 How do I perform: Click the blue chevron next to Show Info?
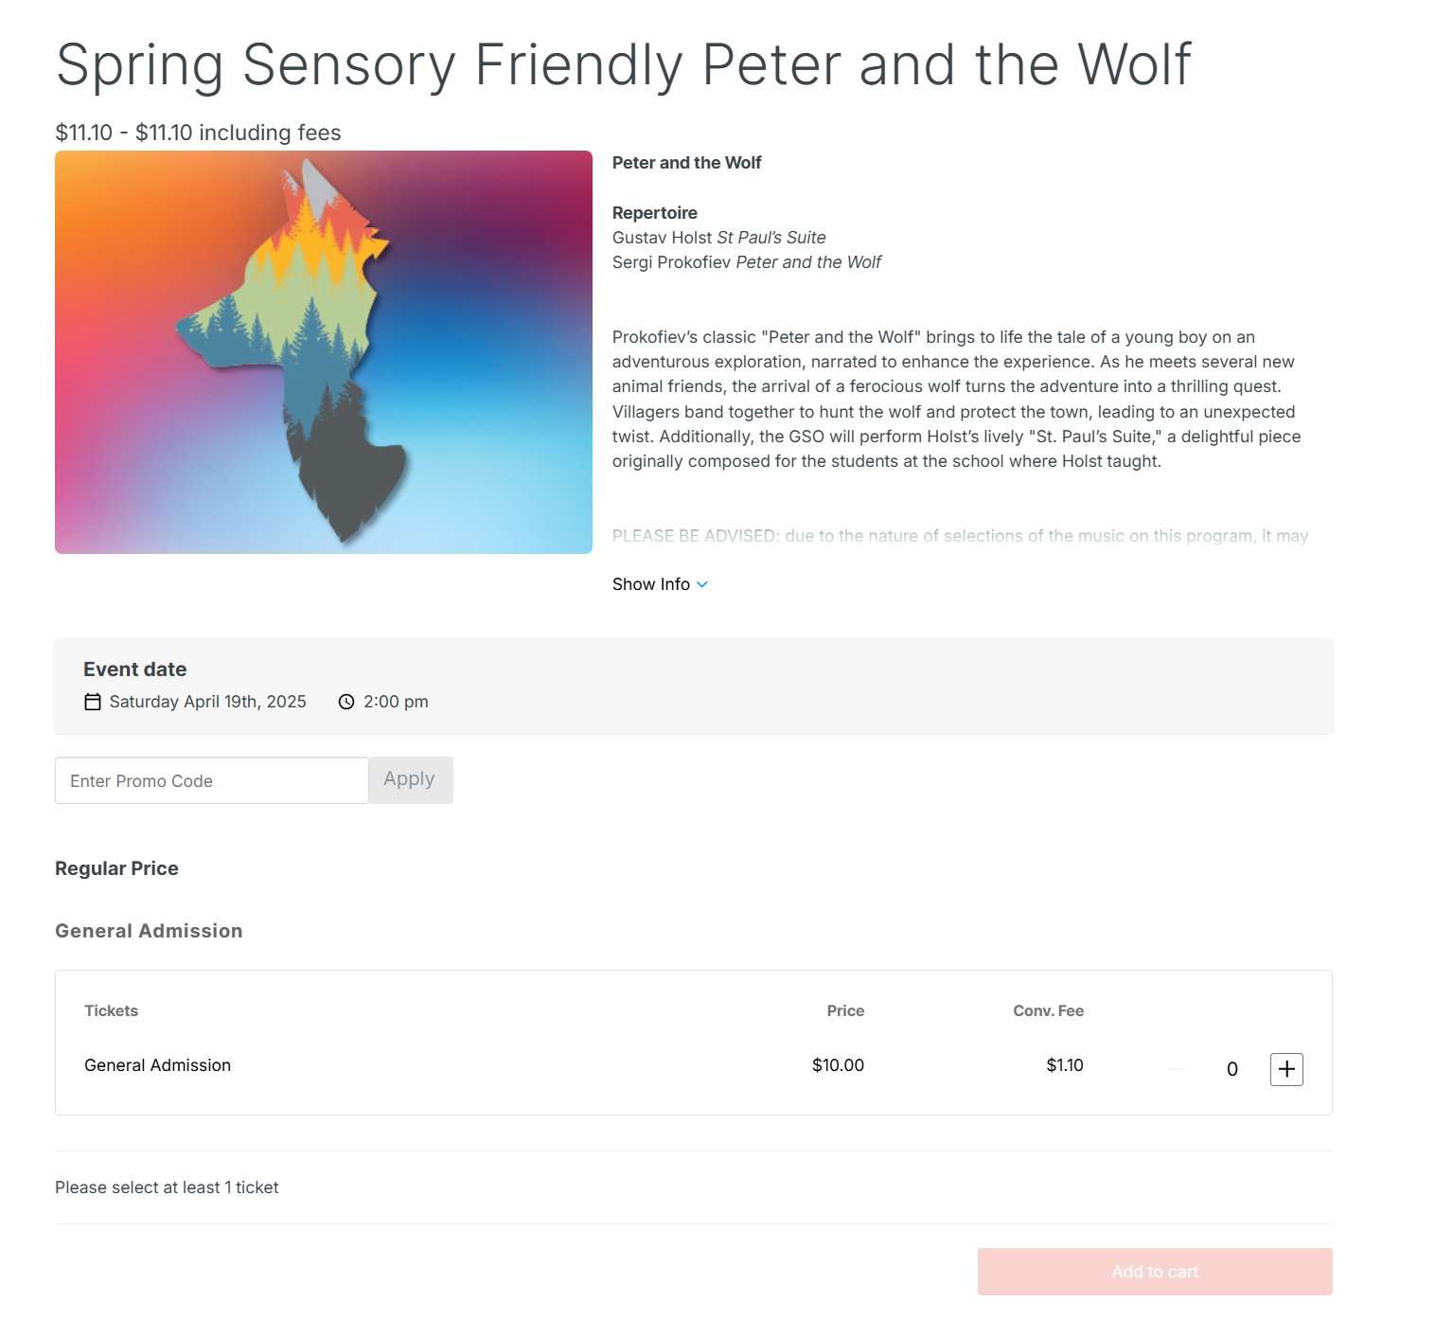click(x=702, y=584)
